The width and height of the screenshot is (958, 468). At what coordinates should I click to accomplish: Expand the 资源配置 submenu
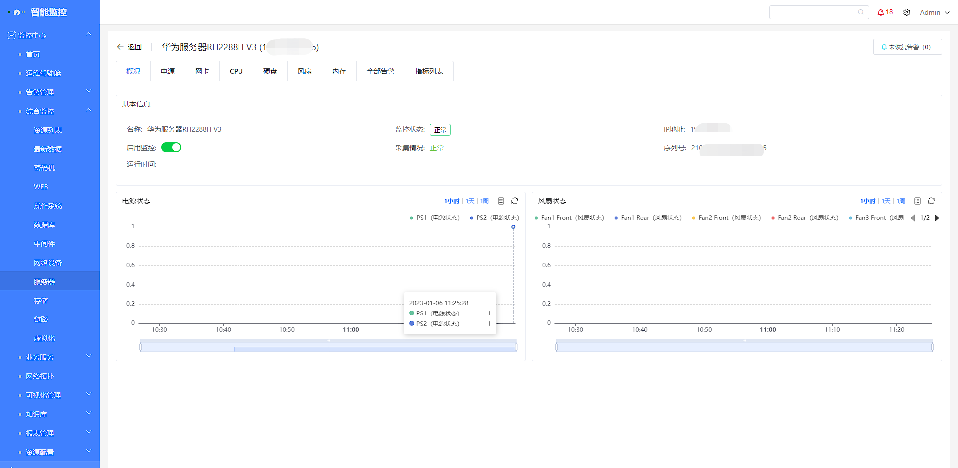(x=89, y=451)
